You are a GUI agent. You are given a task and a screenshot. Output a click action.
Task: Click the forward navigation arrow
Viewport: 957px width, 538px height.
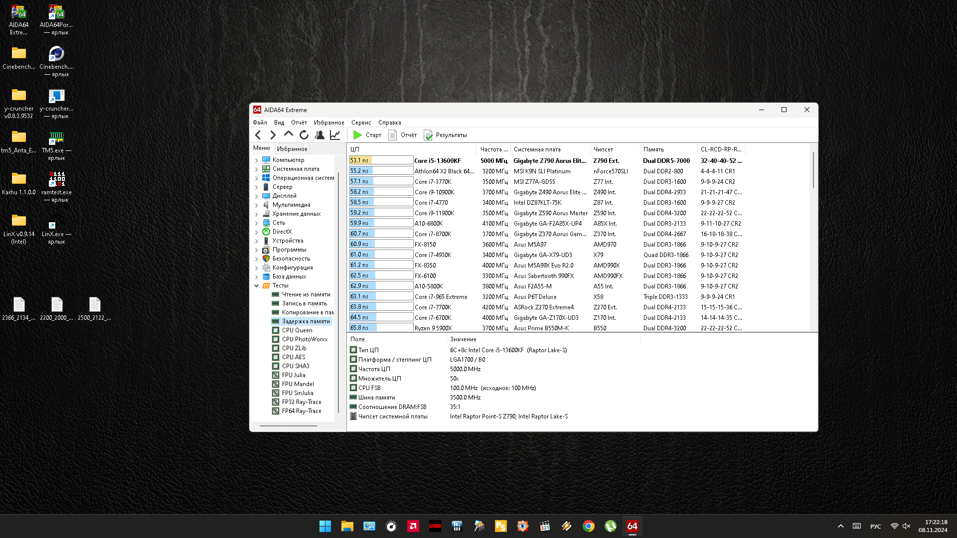coord(273,135)
